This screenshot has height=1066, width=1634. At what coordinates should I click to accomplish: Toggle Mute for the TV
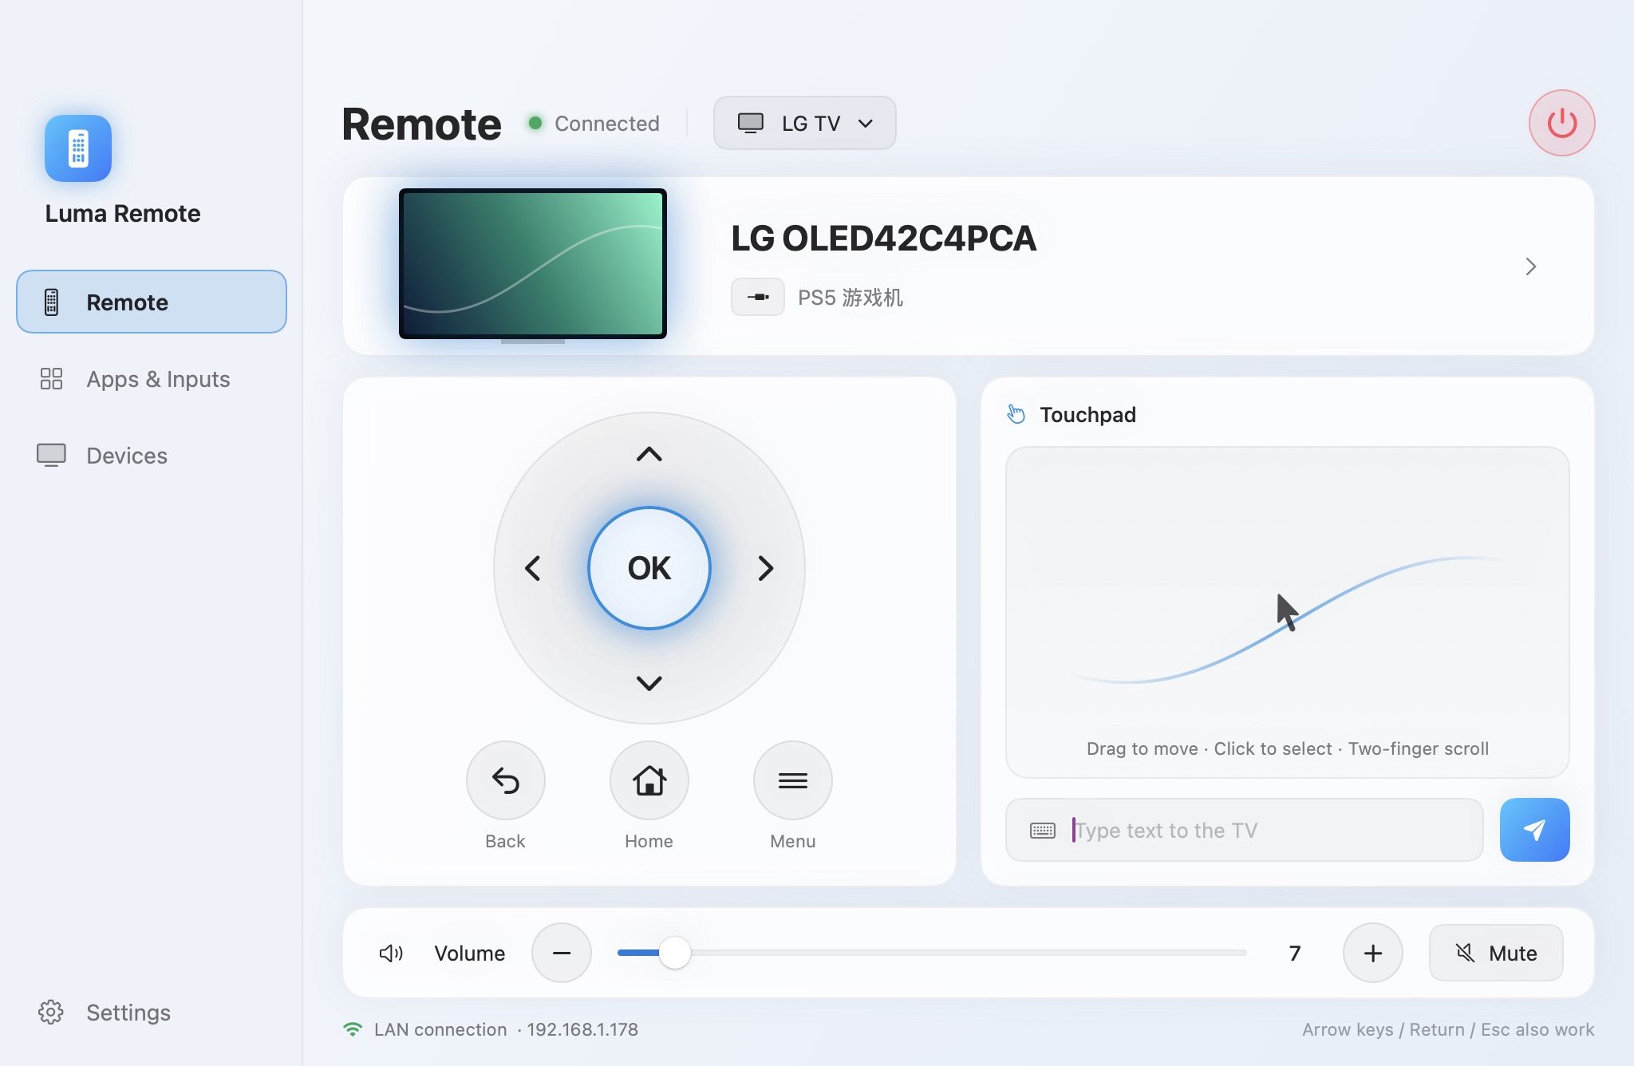click(x=1496, y=953)
